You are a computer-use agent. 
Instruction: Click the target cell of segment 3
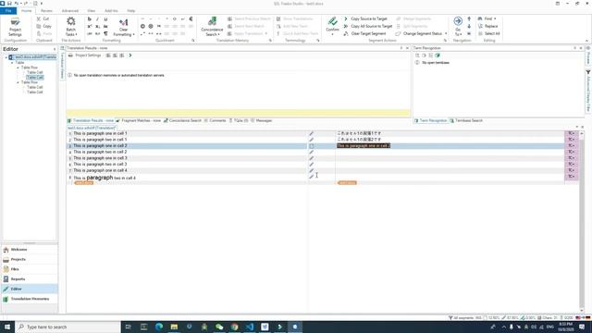coord(450,146)
